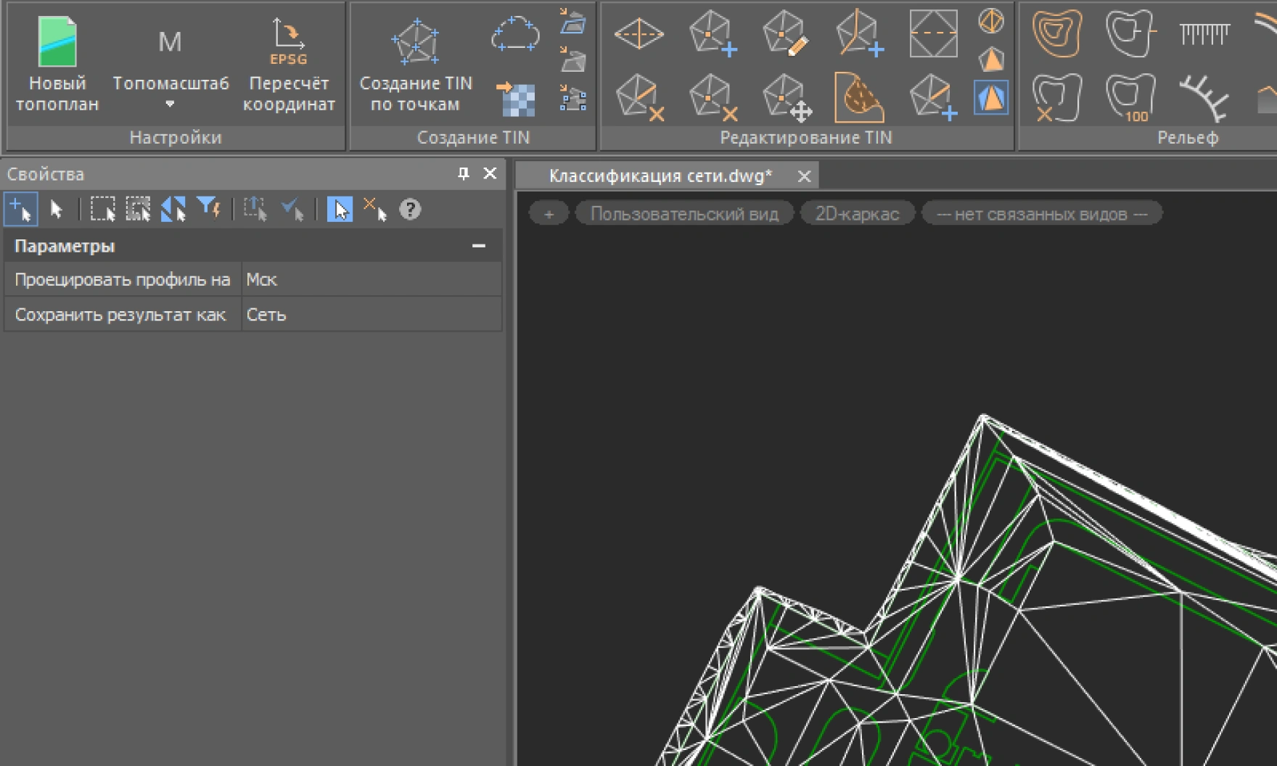
Task: Switch to Классификация сети.dwg tab
Action: 660,176
